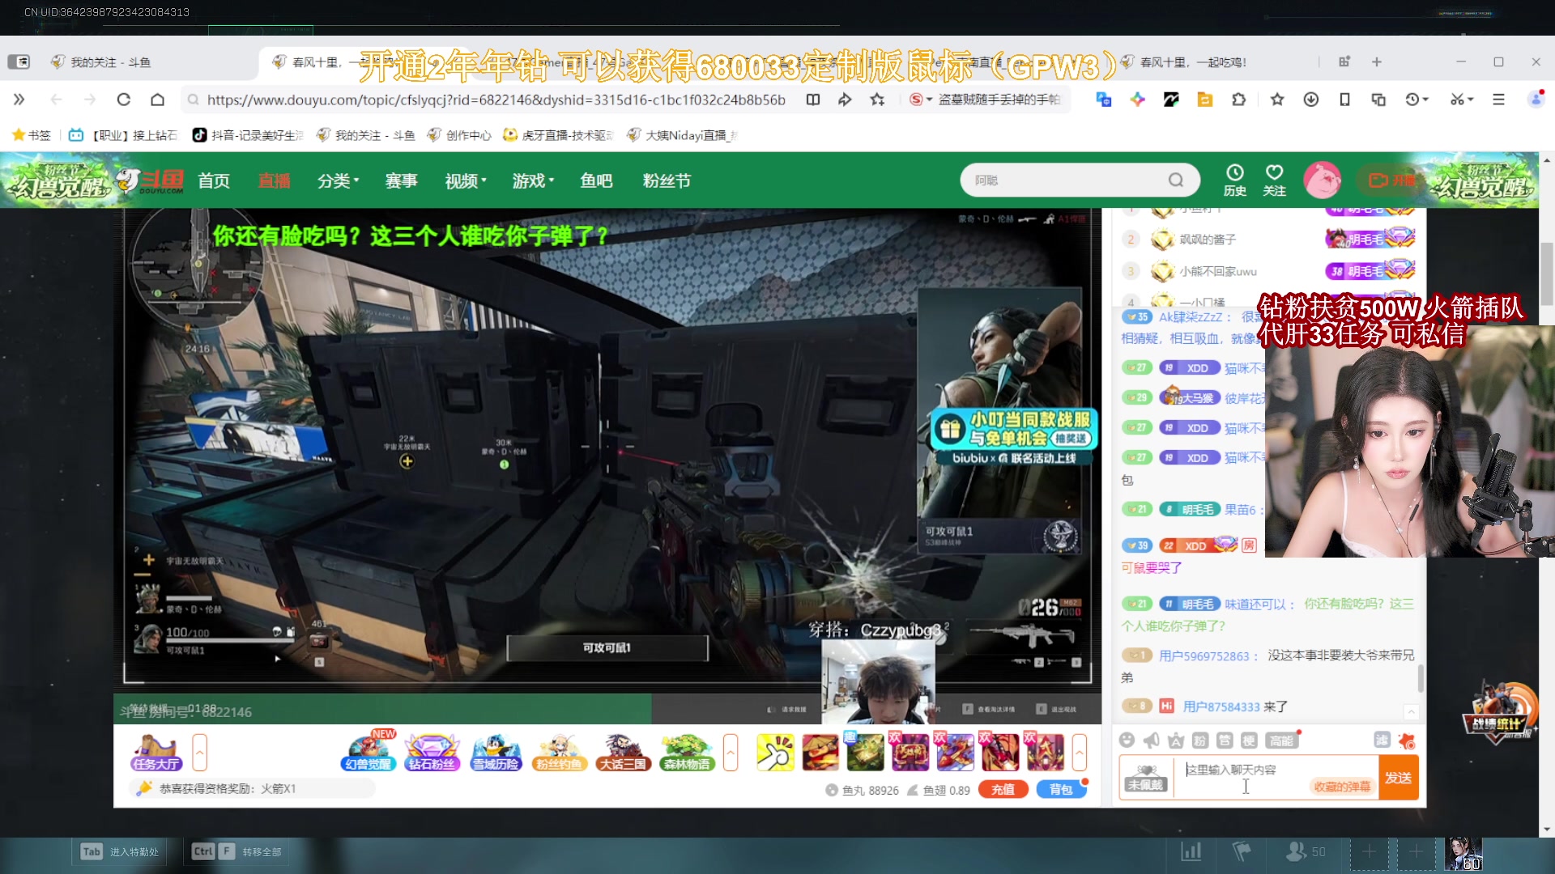Open pink user avatar profile
Viewport: 1555px width, 874px height.
click(1322, 180)
